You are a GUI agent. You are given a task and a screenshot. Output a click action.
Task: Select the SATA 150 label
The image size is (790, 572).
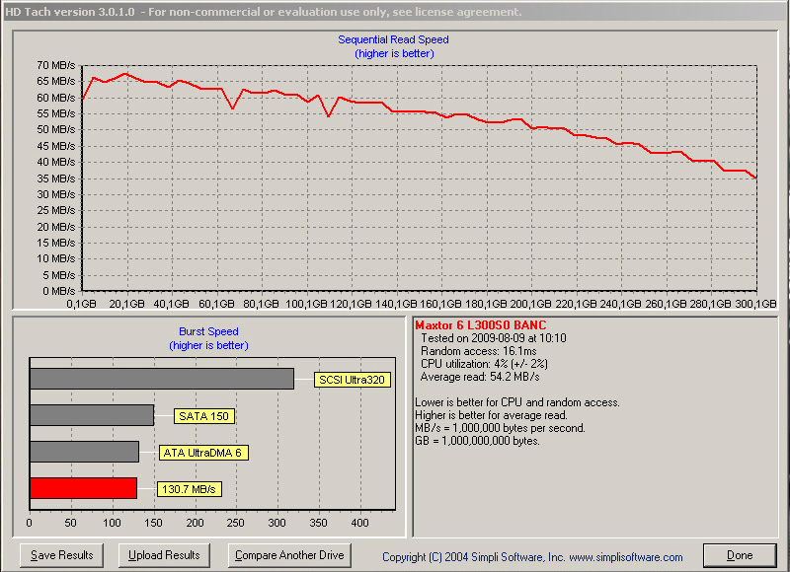204,416
